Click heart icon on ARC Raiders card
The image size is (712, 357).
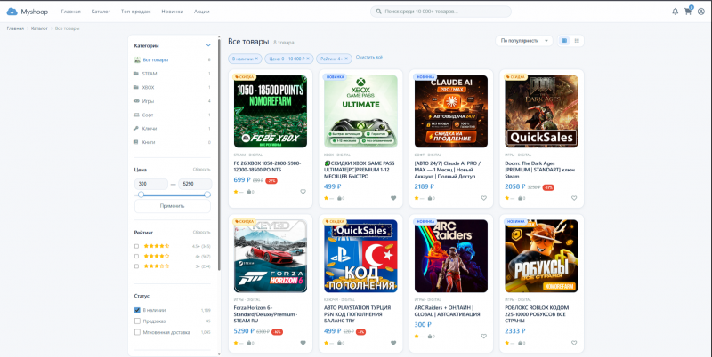pos(483,337)
